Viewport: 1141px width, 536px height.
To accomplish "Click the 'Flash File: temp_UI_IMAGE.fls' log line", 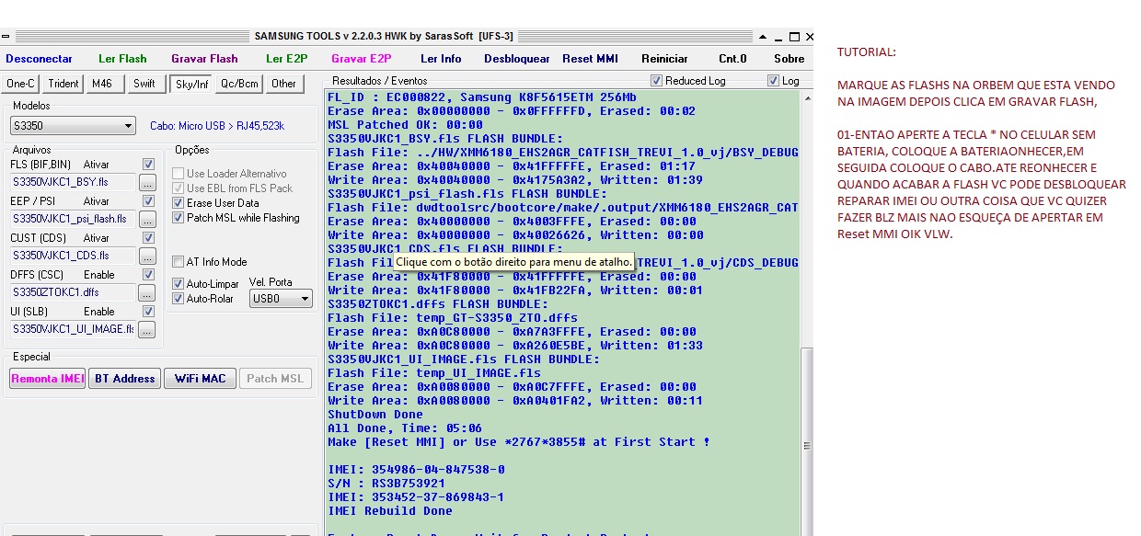I will [434, 373].
